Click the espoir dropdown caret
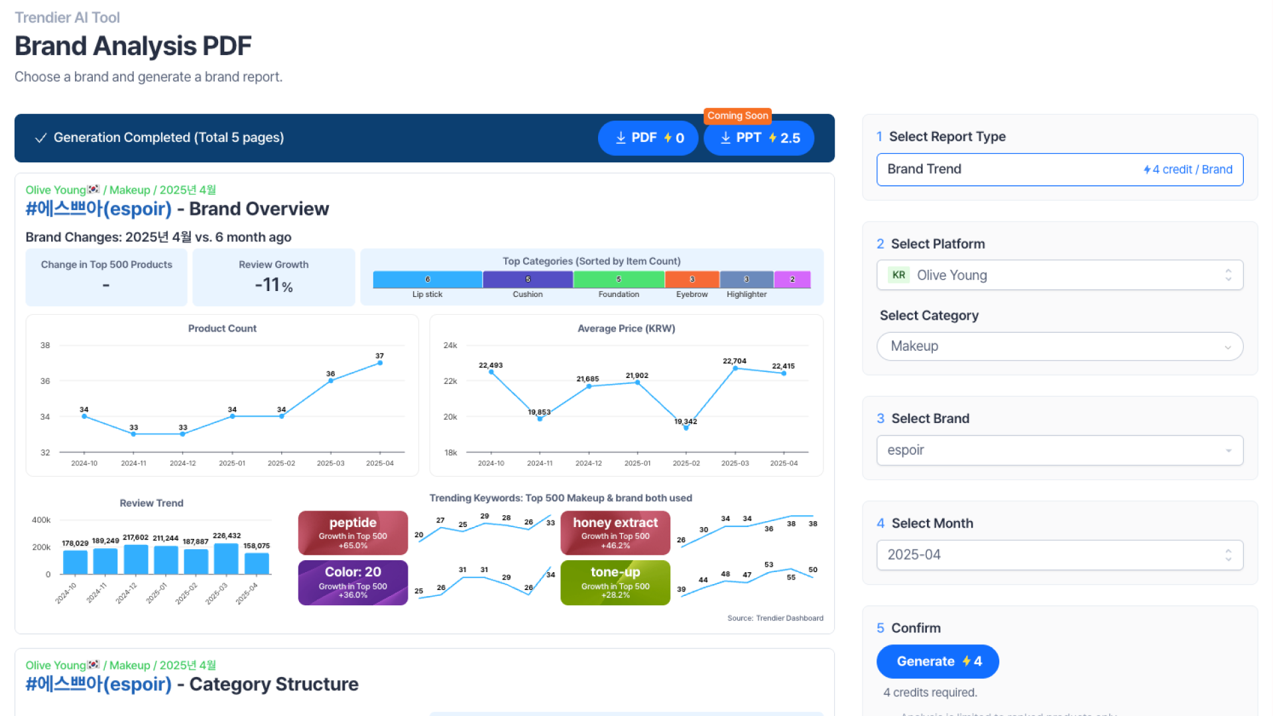Viewport: 1273px width, 716px height. tap(1229, 451)
